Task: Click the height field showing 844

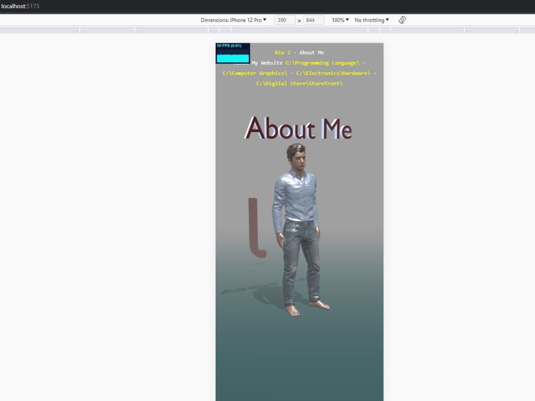Action: pos(313,20)
